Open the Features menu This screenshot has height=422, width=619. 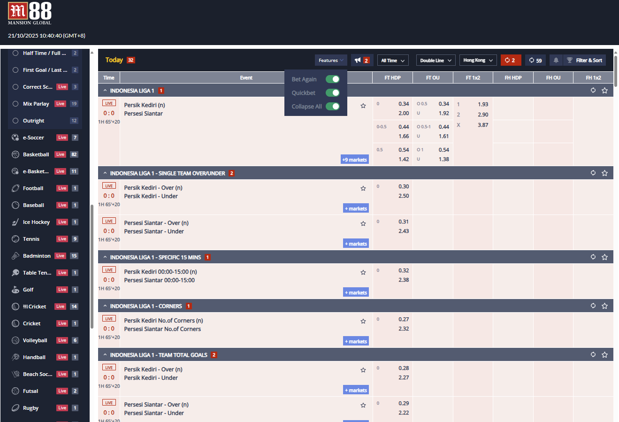click(x=330, y=60)
